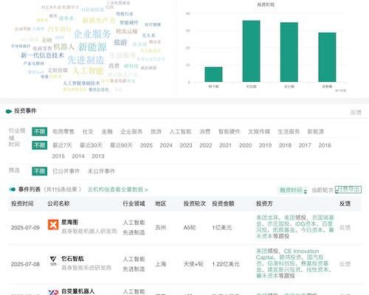Select 不限 in the 时间 filter row

[40, 145]
